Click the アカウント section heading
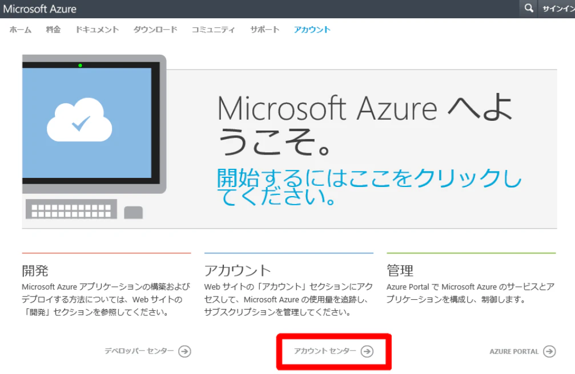Screen dimensions: 575x374 [238, 271]
